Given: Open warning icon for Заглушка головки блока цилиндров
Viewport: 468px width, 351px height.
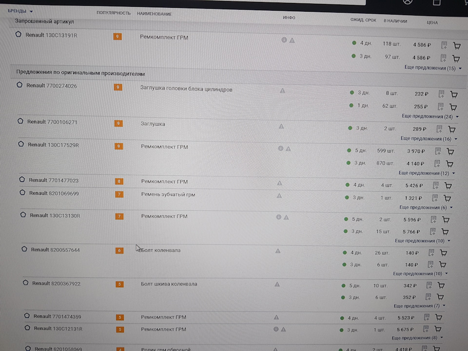Looking at the screenshot, I should (x=282, y=91).
